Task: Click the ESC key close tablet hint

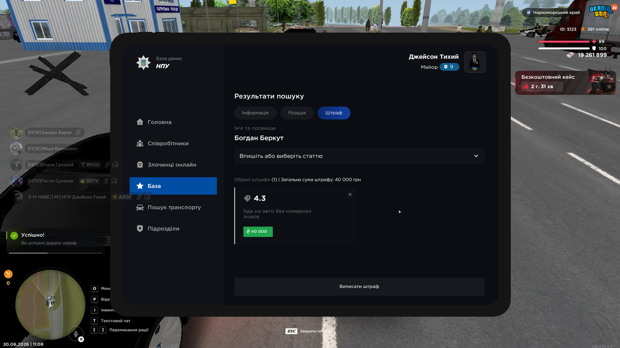Action: pyautogui.click(x=291, y=331)
